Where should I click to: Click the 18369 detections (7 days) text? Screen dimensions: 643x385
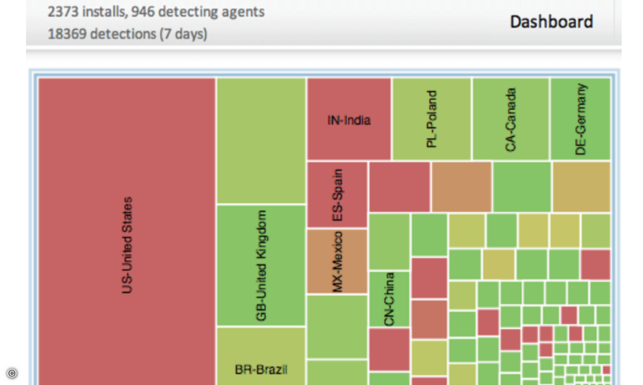pos(127,34)
